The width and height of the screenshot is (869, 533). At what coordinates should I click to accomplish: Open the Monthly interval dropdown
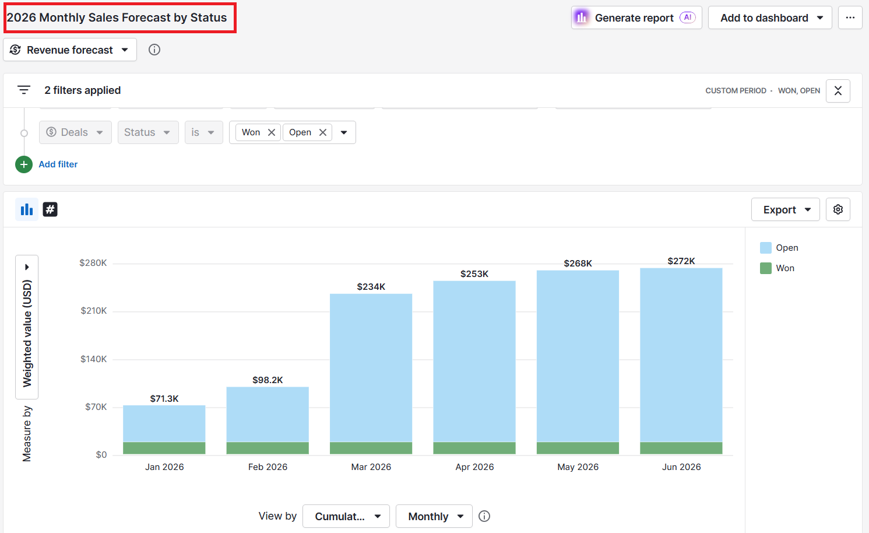[434, 516]
